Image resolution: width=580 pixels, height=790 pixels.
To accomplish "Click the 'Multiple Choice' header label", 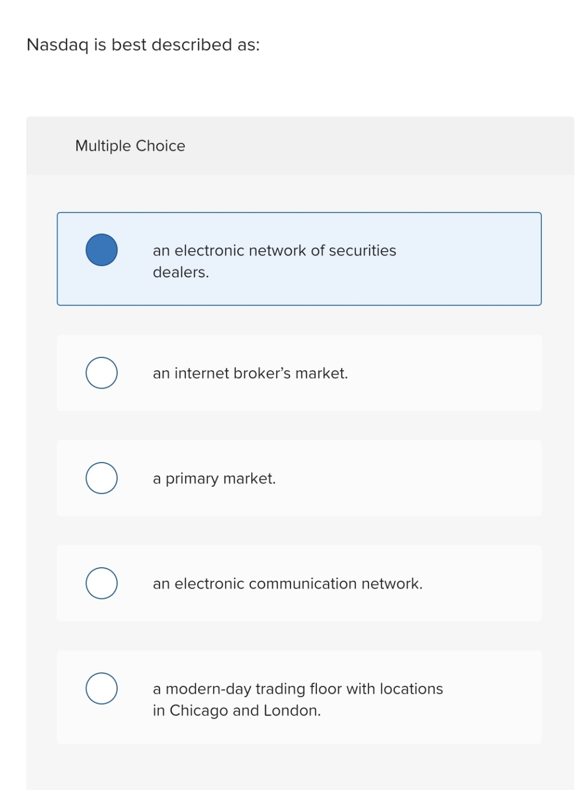I will click(x=130, y=145).
